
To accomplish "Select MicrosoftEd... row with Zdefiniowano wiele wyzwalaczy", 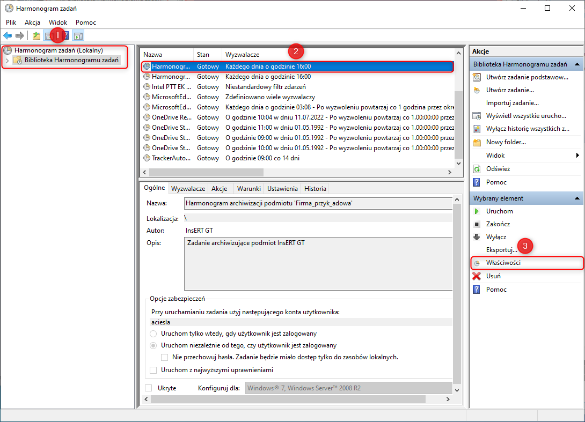I will [297, 97].
